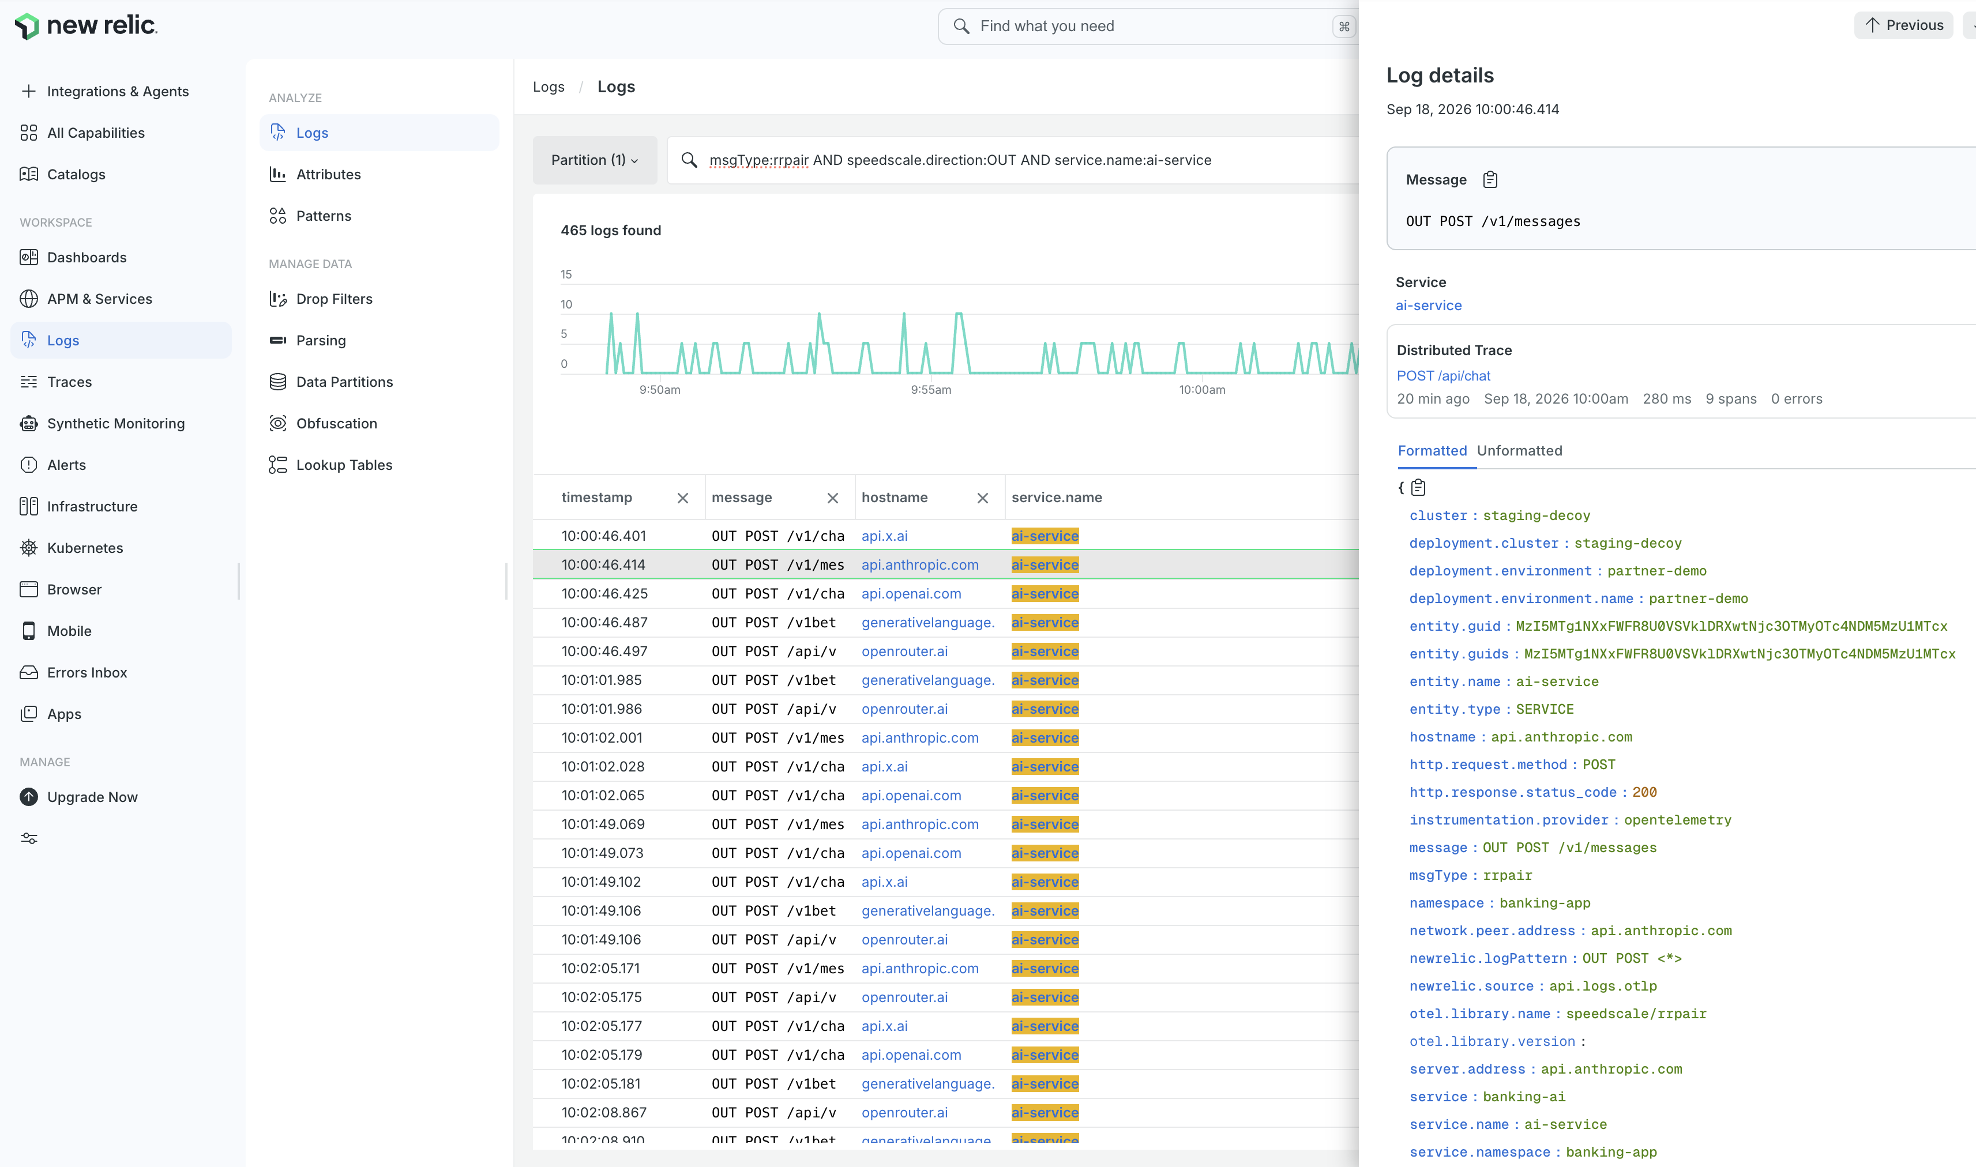The height and width of the screenshot is (1167, 1976).
Task: Select the log row at 10:02:05.171
Action: (945, 969)
